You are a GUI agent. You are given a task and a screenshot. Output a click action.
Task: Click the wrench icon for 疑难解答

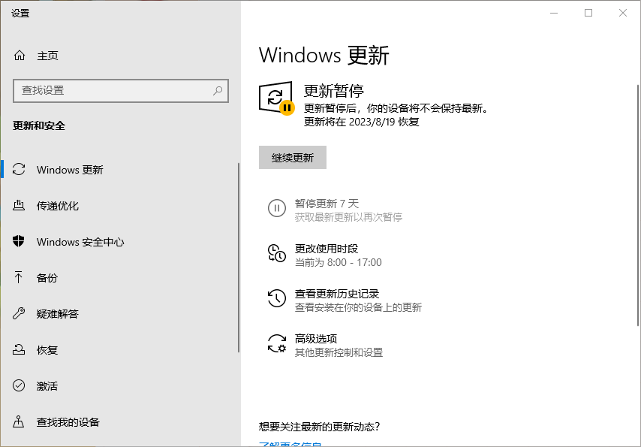tap(19, 313)
